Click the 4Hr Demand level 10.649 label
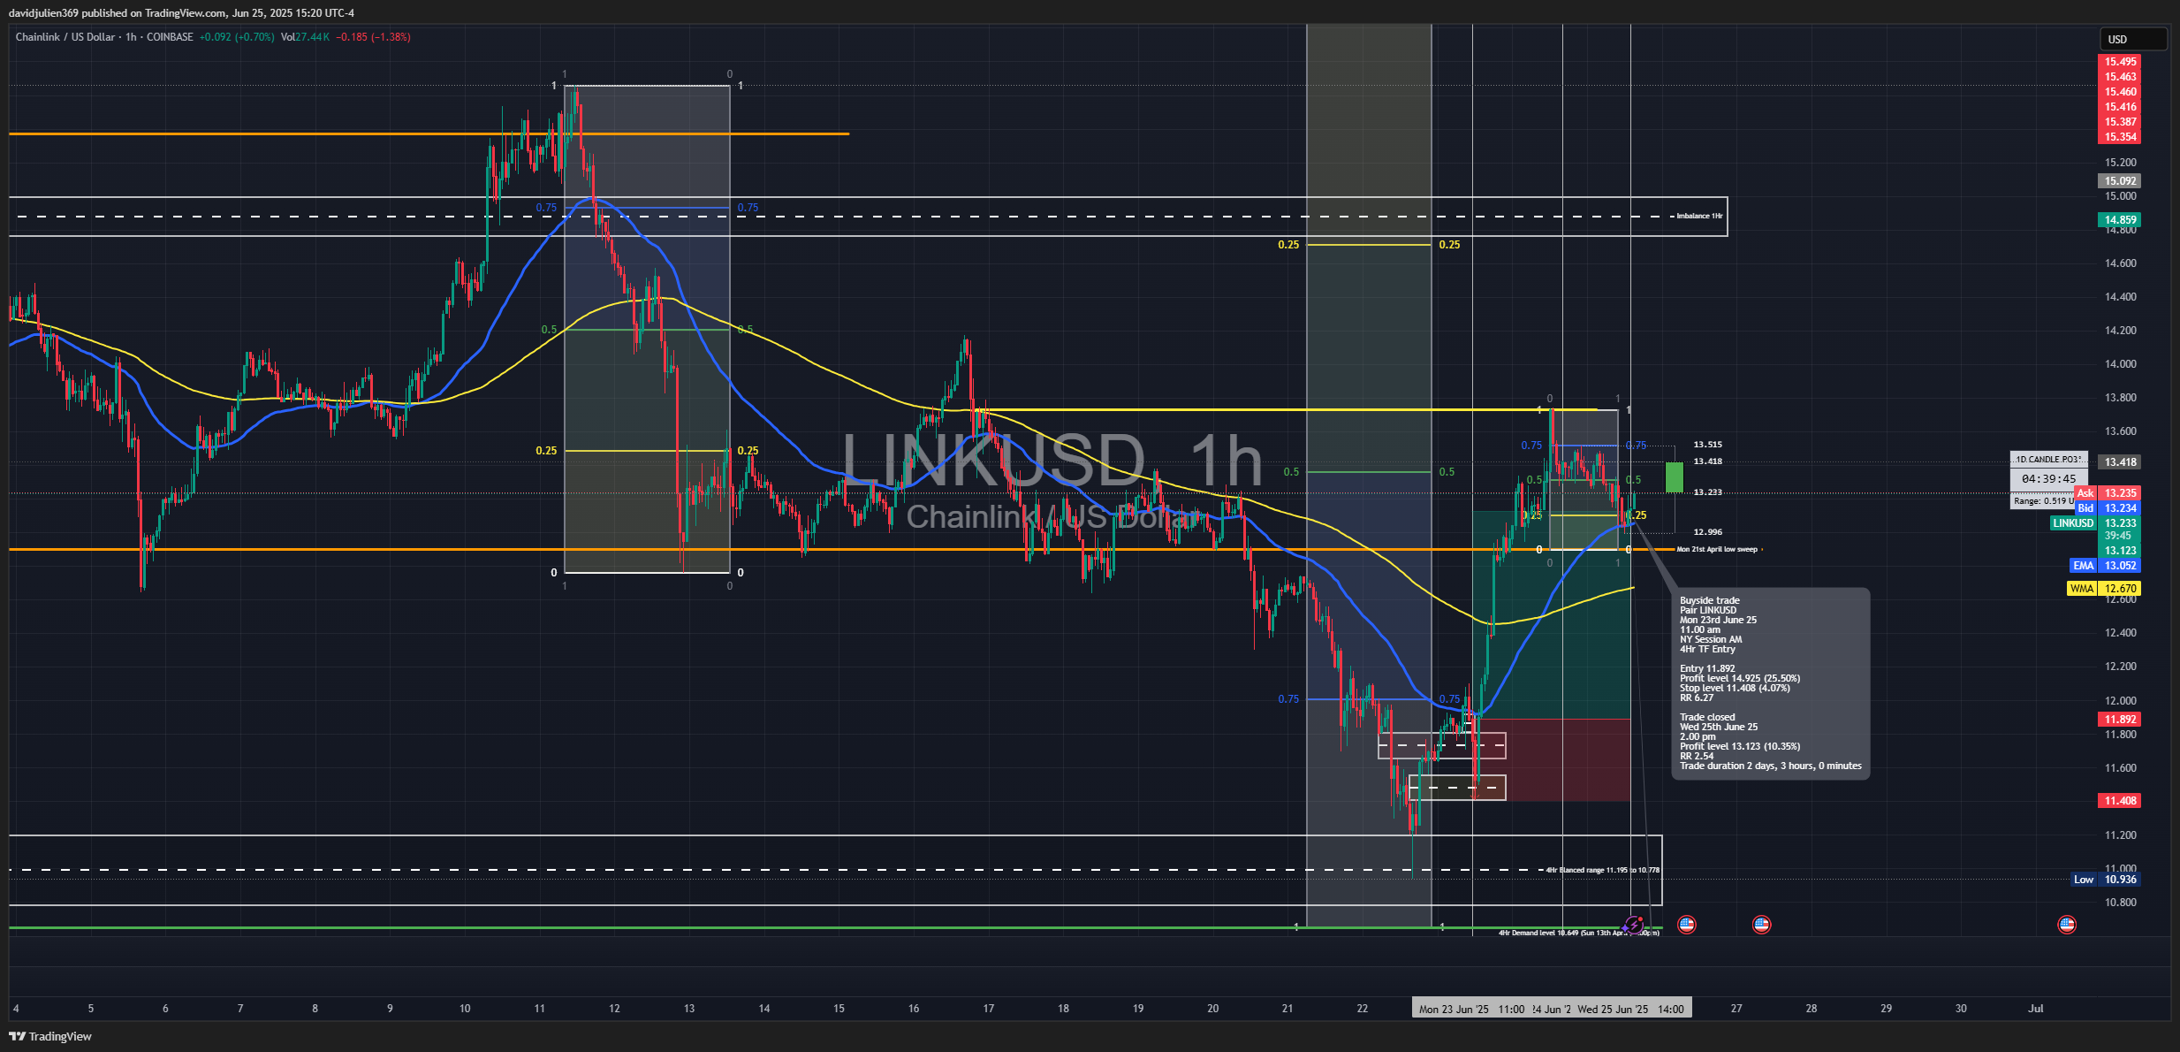The image size is (2180, 1052). [x=1578, y=933]
